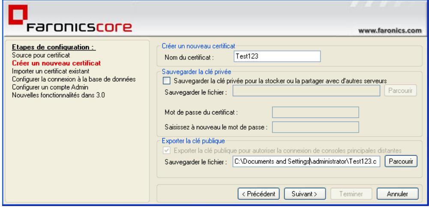429x207 pixels.
Task: Click the Mot de passe du certificat field
Action: click(x=315, y=112)
